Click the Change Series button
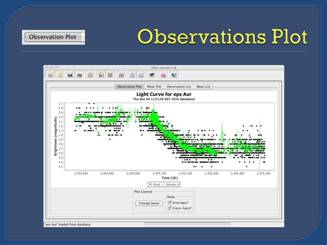The height and width of the screenshot is (245, 327). click(149, 203)
